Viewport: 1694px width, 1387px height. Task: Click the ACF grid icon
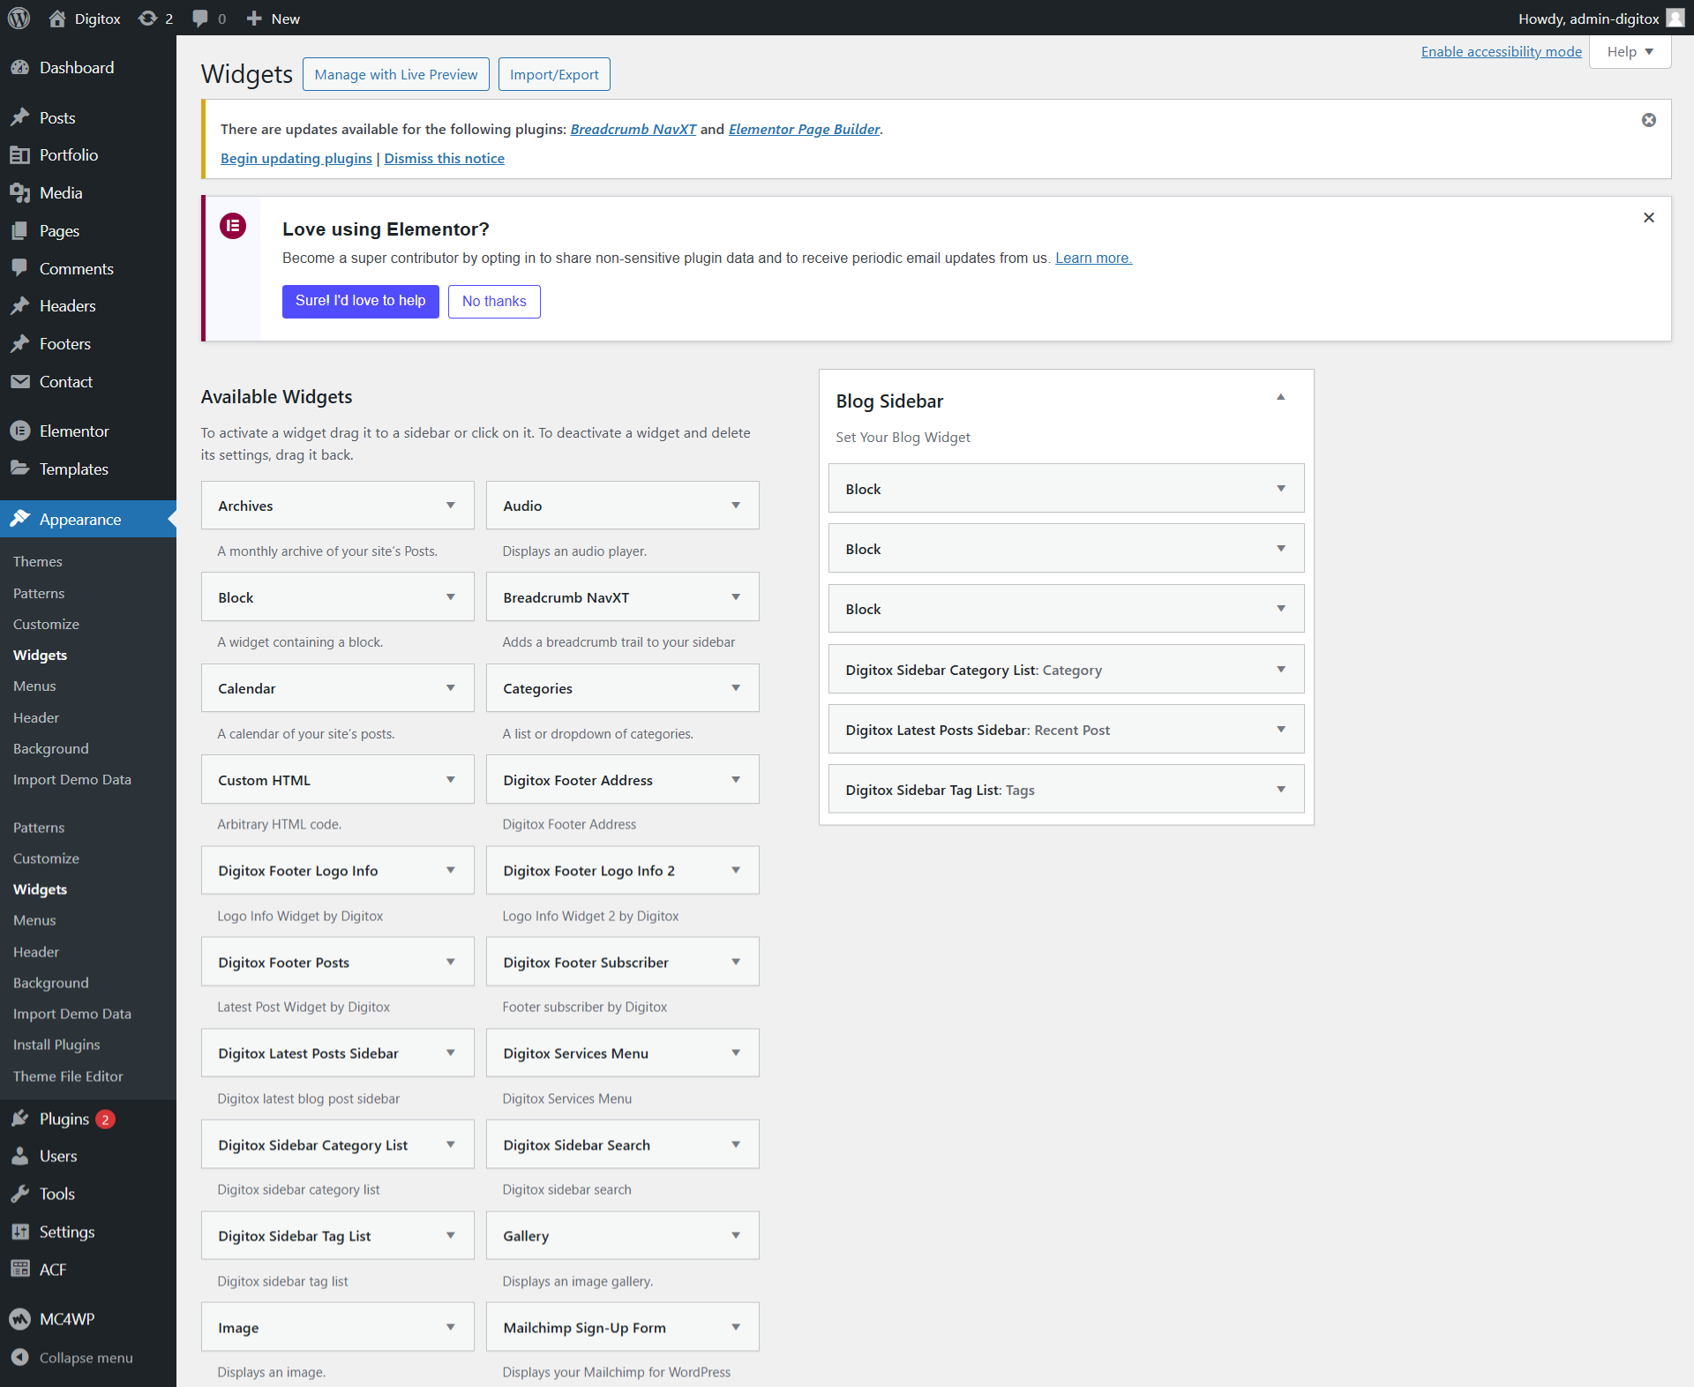(20, 1270)
